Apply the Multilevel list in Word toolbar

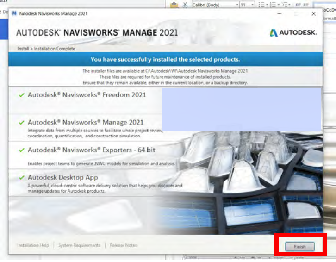click(284, 5)
